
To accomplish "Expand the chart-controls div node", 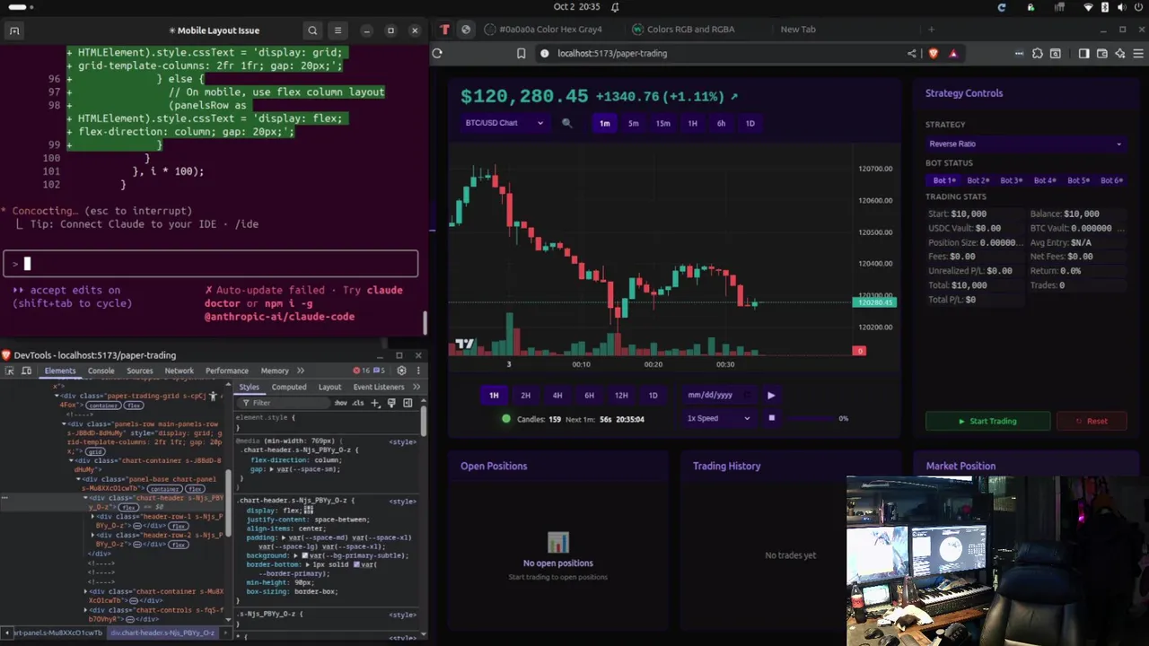I will click(x=85, y=610).
